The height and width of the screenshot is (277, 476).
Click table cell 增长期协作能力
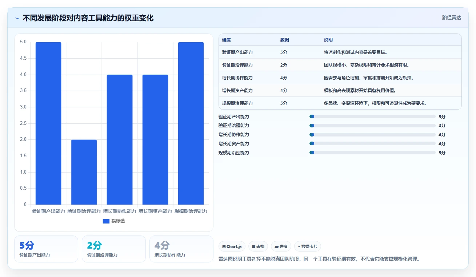237,78
